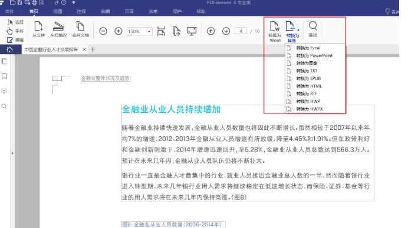
Task: Close the 中国金融行业人才发展报告 document tab
Action: (x=84, y=49)
